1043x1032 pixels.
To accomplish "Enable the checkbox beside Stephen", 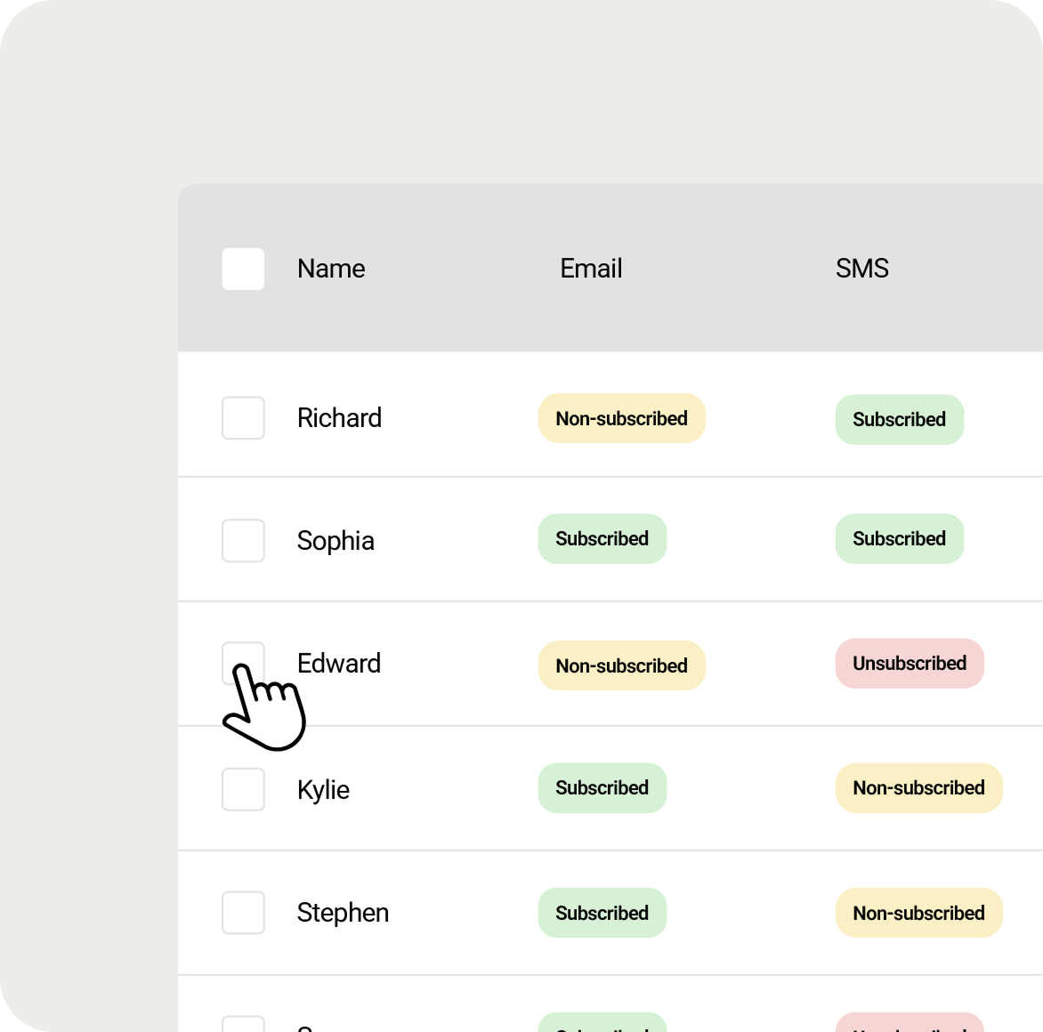I will [243, 913].
